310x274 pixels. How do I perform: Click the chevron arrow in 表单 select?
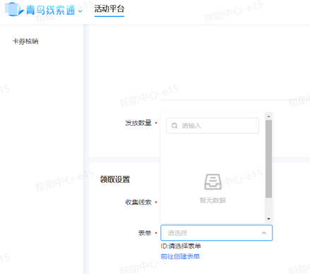click(264, 233)
